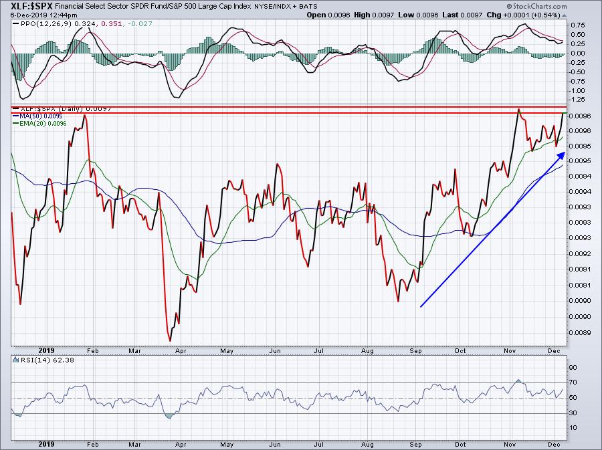The image size is (602, 450).
Task: Click the Apr label on RSI panel axis
Action: pos(181,445)
